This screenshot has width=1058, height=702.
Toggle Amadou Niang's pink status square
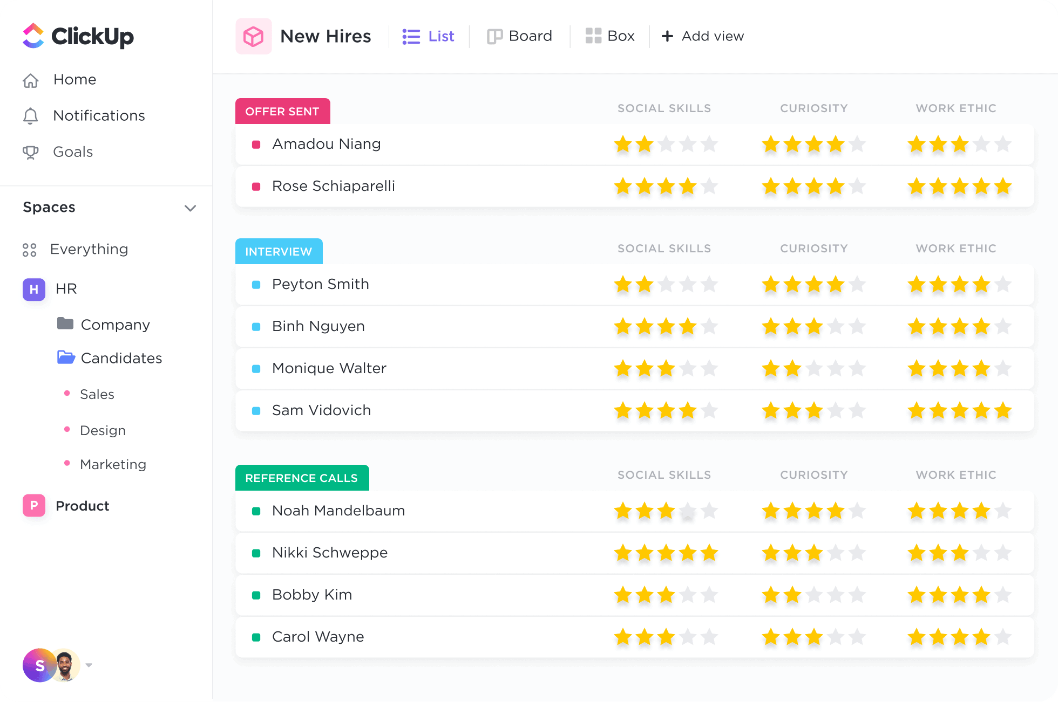pyautogui.click(x=256, y=144)
